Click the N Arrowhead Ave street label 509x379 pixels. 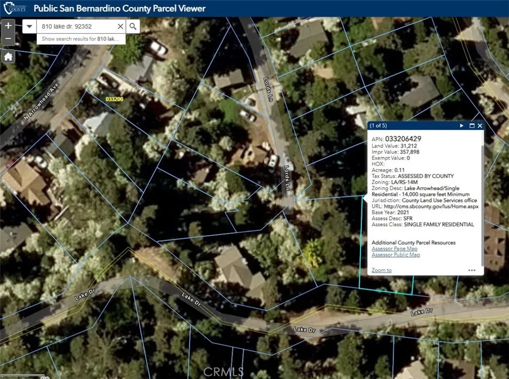[x=41, y=101]
